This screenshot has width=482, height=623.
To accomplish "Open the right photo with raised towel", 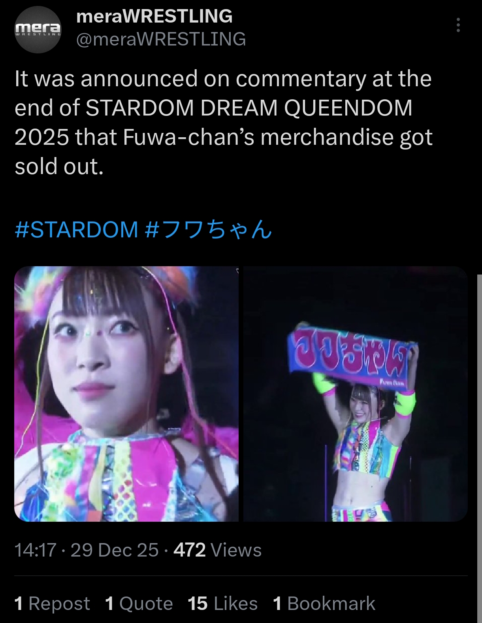I will [x=356, y=394].
